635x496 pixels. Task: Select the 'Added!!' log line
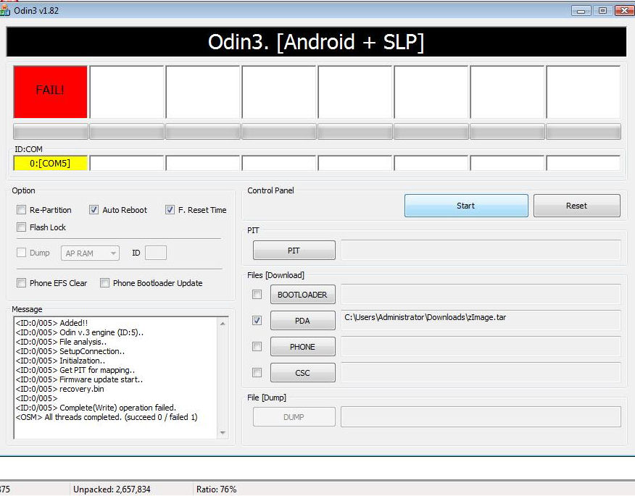pos(51,323)
